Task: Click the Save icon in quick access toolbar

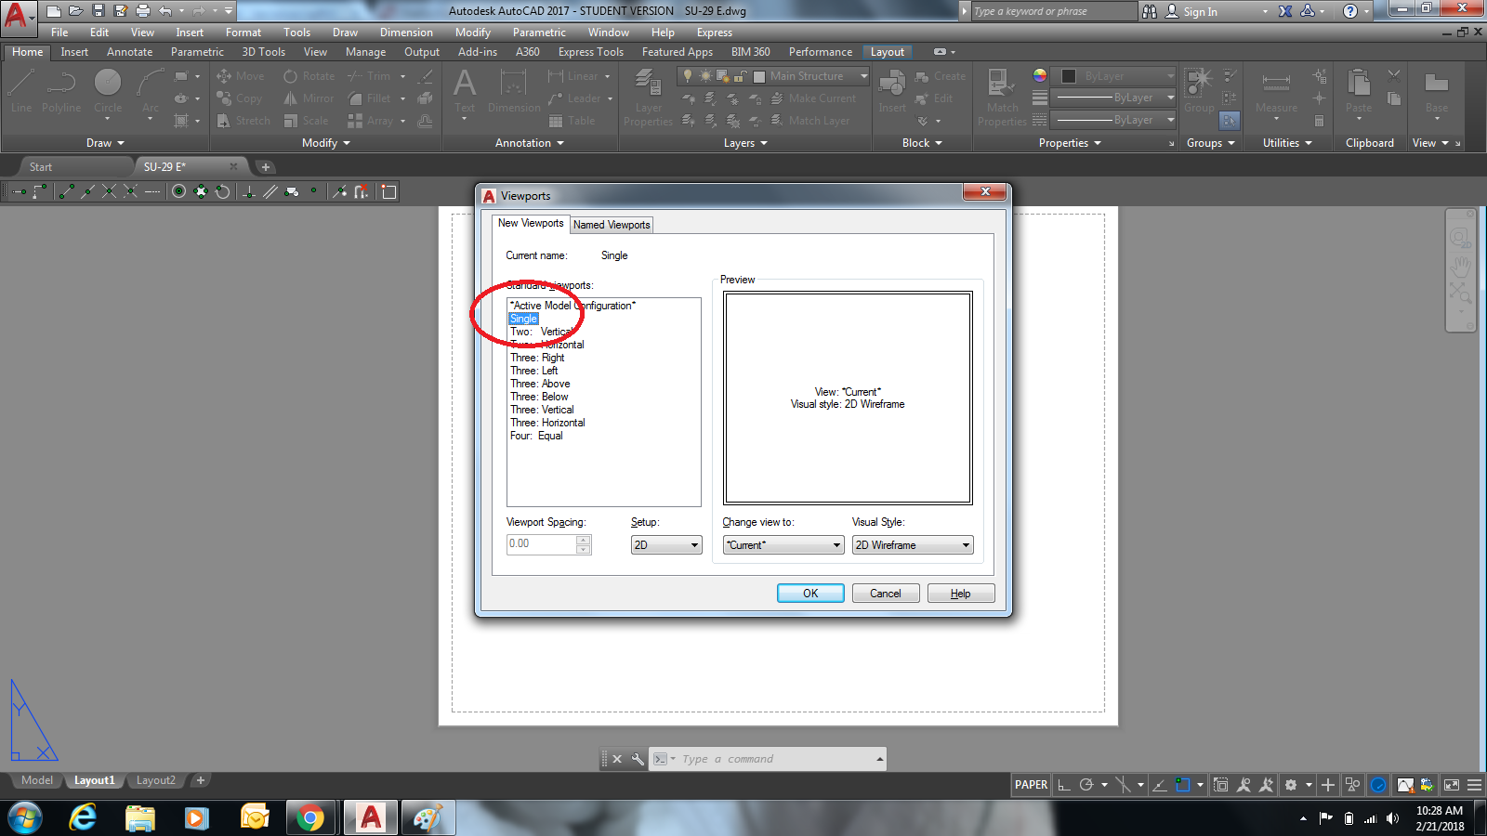Action: tap(98, 11)
